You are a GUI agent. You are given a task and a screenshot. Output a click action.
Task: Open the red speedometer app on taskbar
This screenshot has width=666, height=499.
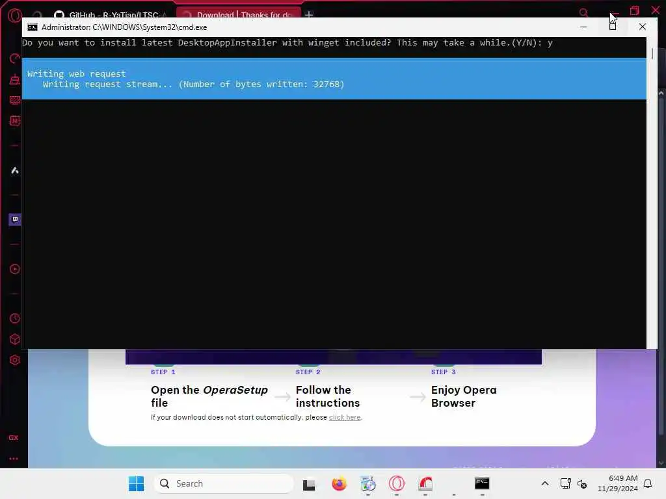tap(425, 483)
